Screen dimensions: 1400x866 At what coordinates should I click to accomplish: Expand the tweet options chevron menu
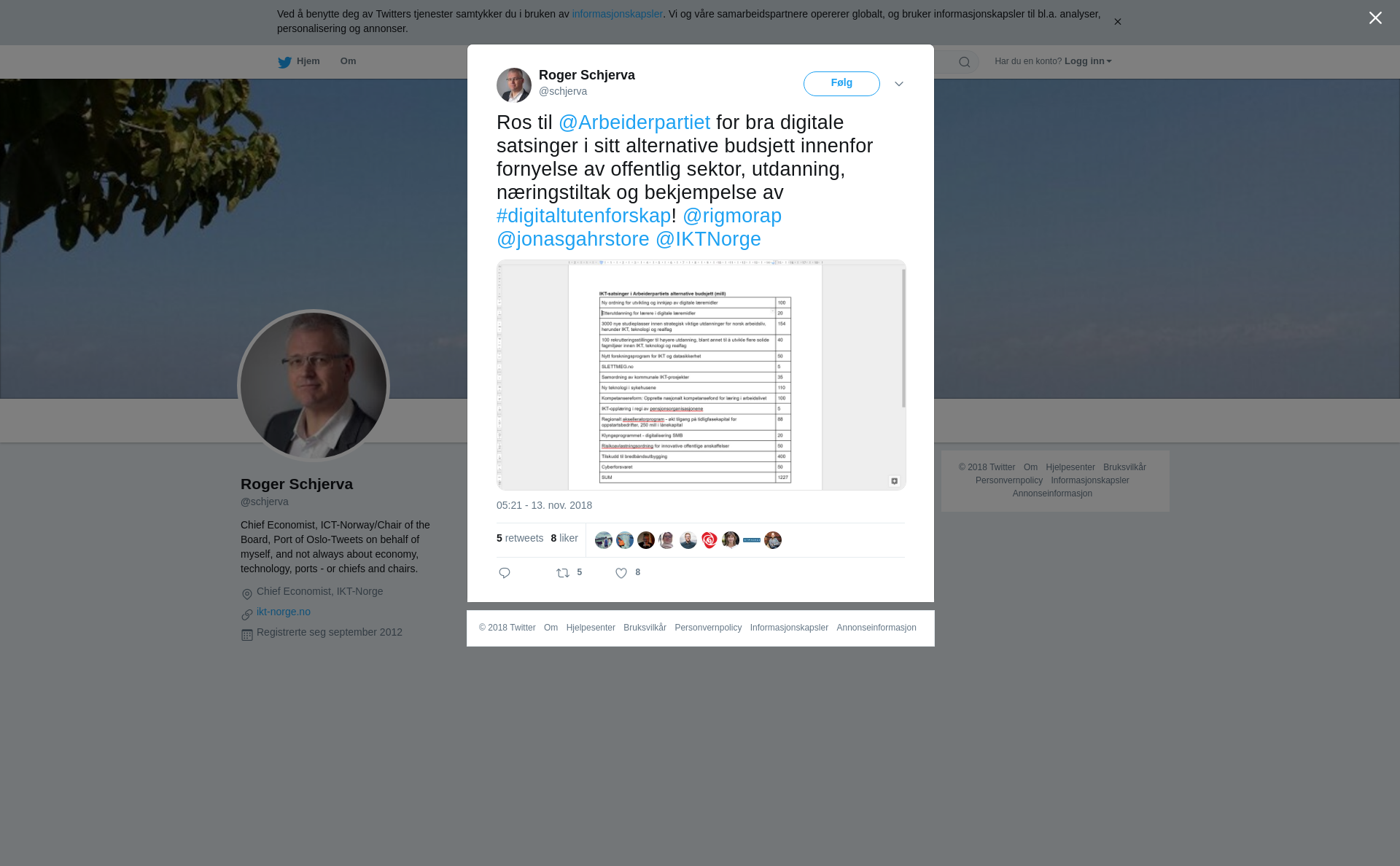899,84
